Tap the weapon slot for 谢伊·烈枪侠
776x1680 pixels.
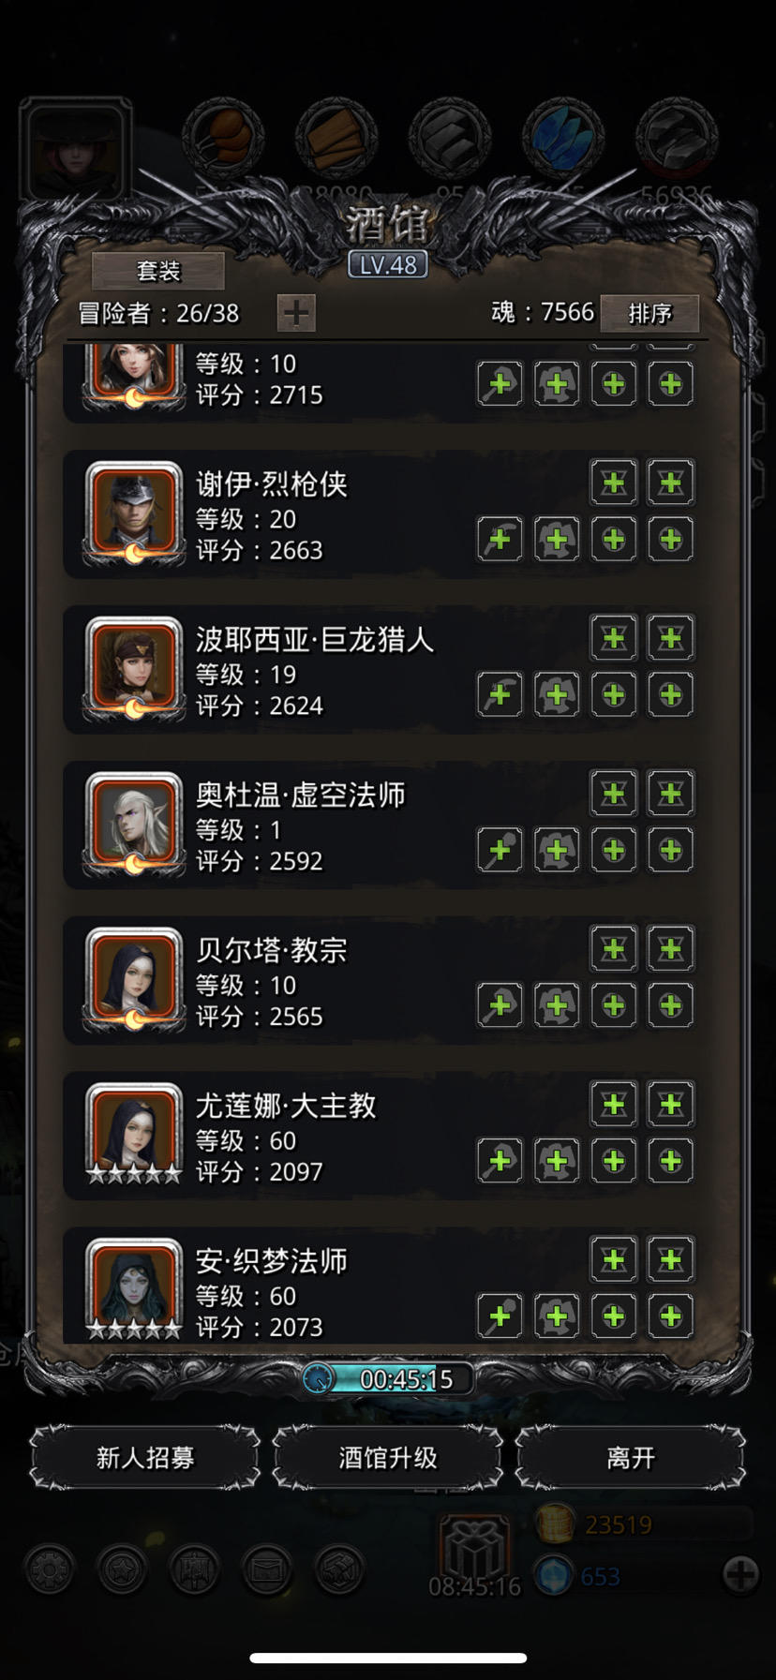pos(500,540)
